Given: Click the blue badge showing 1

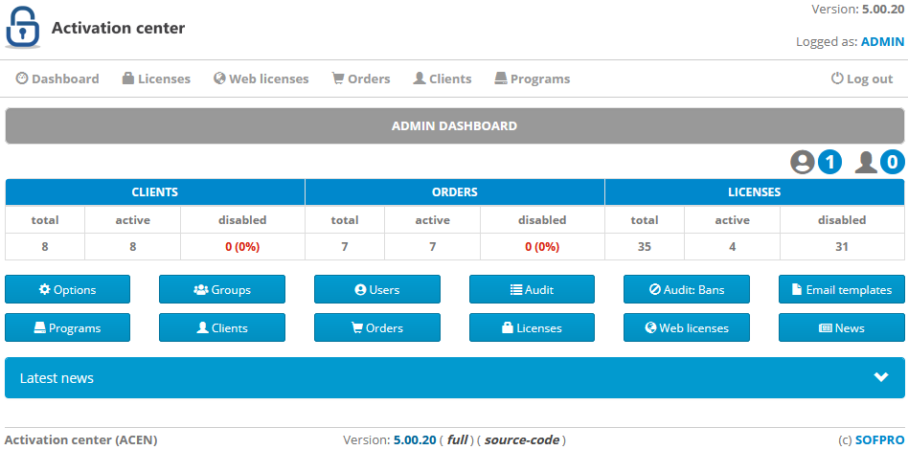Looking at the screenshot, I should coord(829,162).
